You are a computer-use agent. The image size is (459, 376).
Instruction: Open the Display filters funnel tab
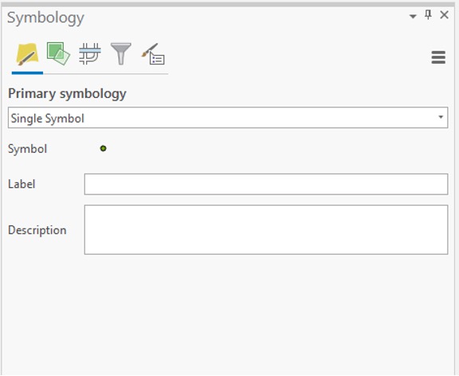tap(121, 54)
